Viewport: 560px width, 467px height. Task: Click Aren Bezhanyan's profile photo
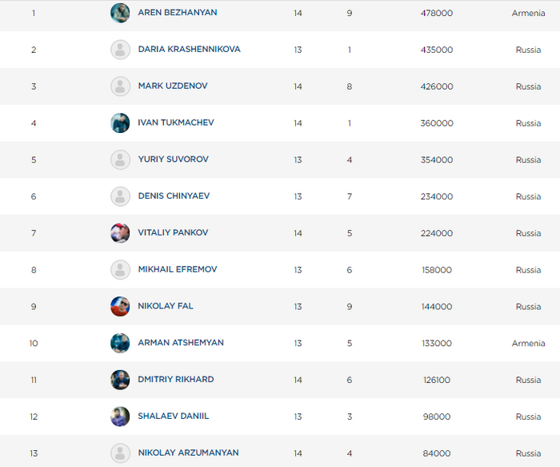click(120, 13)
